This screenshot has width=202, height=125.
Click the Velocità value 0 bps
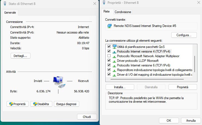[85, 48]
